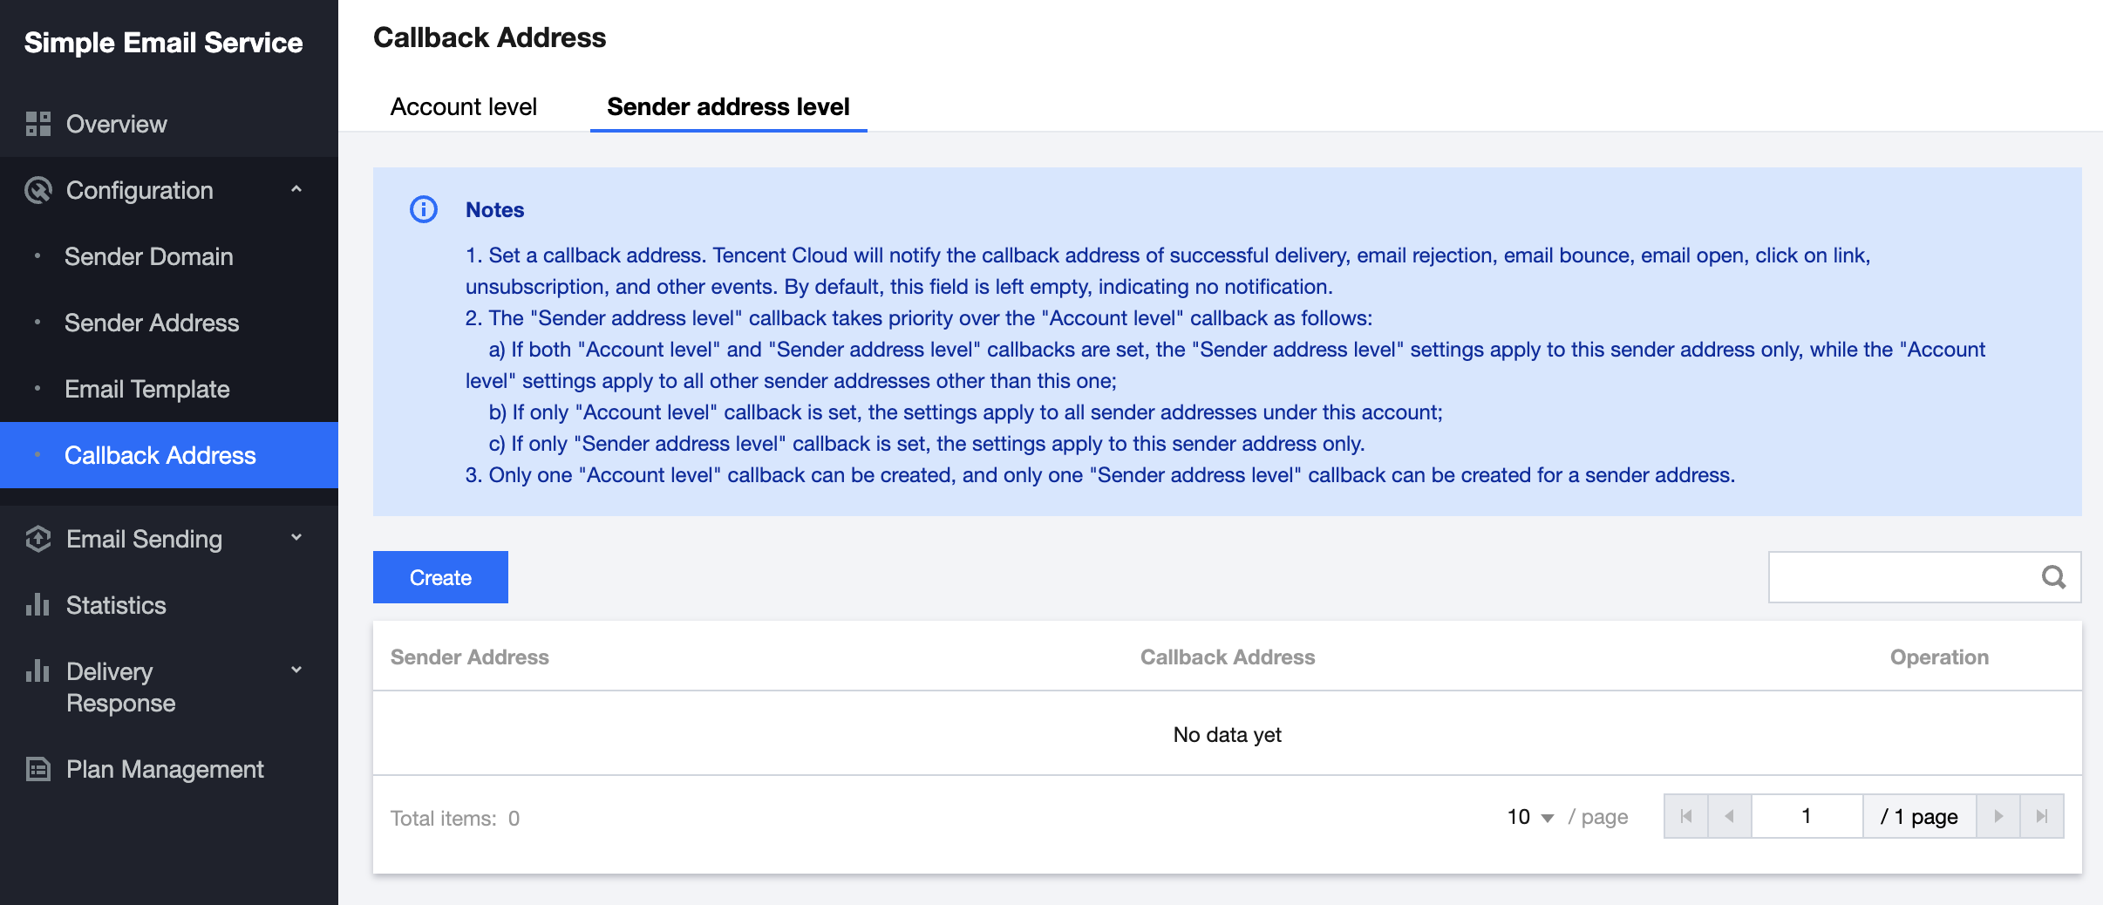Go to the first page arrow
The height and width of the screenshot is (905, 2103).
click(x=1686, y=817)
